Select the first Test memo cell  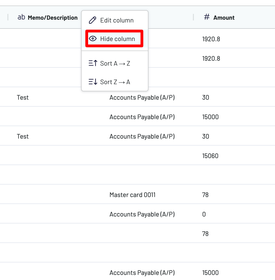click(x=23, y=98)
